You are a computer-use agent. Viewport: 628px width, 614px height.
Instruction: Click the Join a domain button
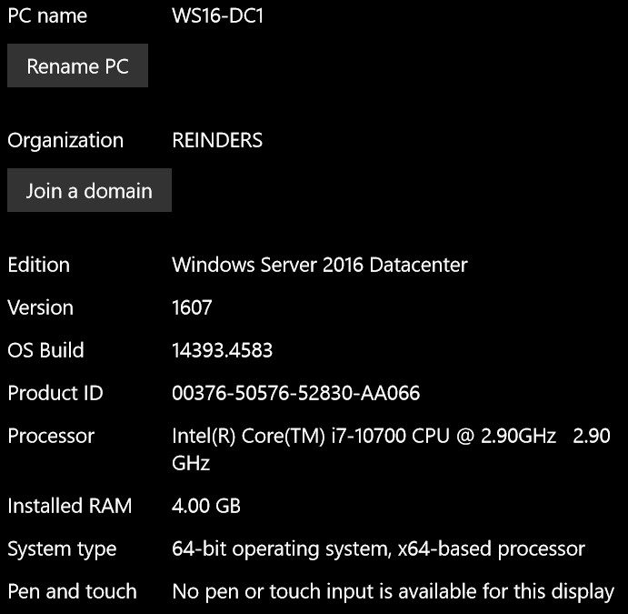click(x=89, y=190)
